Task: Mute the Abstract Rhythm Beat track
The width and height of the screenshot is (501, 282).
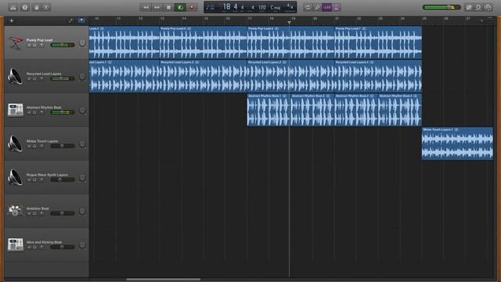Action: [x=29, y=113]
